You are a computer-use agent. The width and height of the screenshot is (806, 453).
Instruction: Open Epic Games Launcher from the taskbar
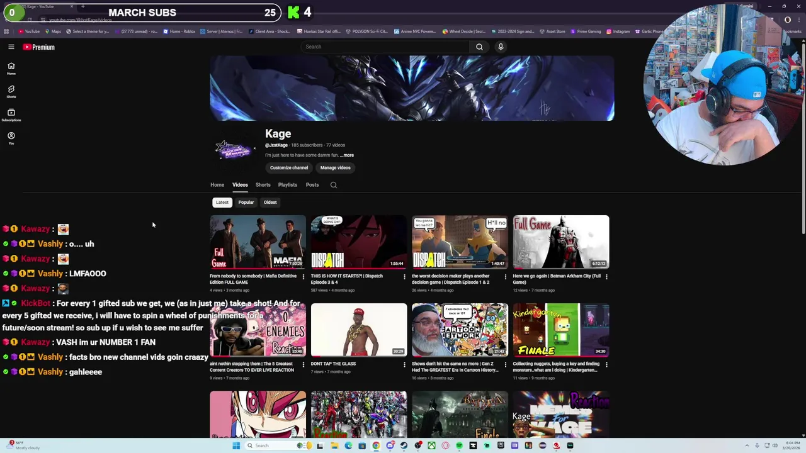coord(501,445)
